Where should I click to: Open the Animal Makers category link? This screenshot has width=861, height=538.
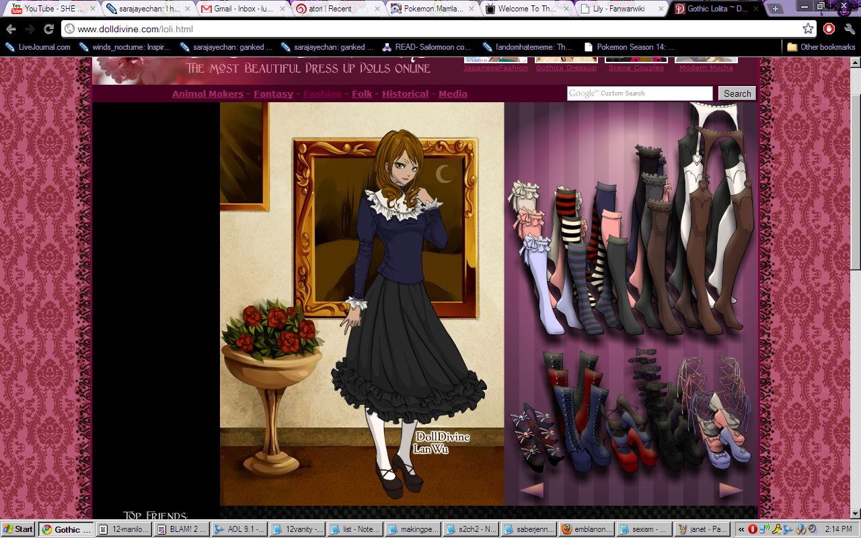click(x=207, y=94)
